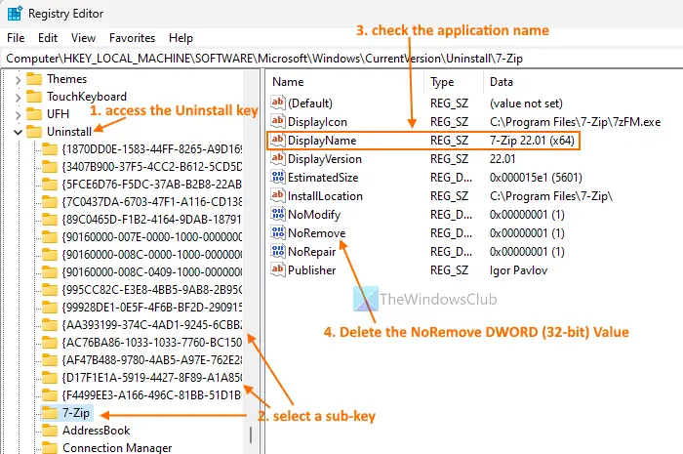The height and width of the screenshot is (454, 683).
Task: Select the {1870DD0E-1583 key folder icon
Action: (50, 149)
